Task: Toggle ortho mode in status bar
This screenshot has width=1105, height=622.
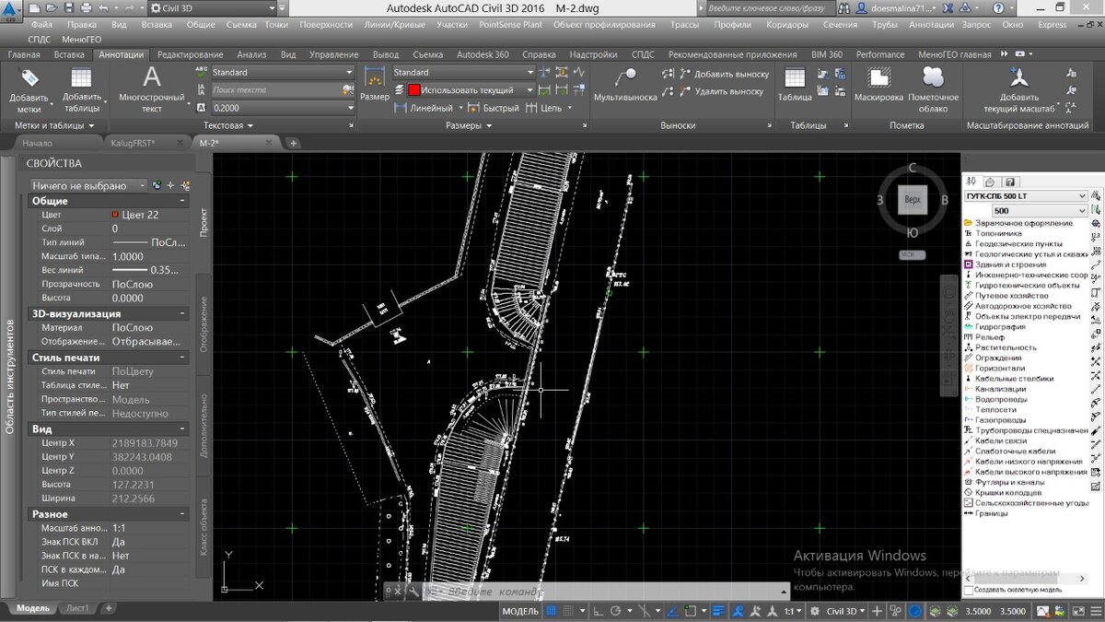Action: click(598, 611)
